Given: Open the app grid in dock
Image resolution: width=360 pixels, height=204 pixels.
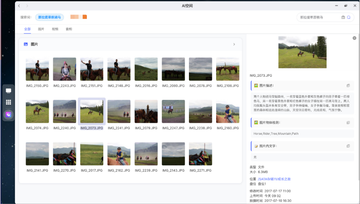Looking at the screenshot, I should click(x=8, y=102).
